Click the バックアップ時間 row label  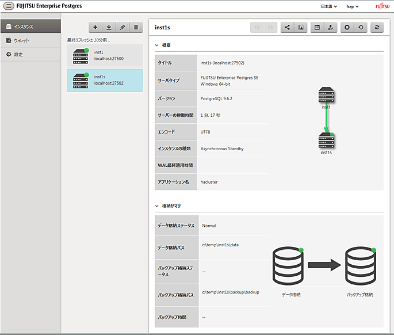pyautogui.click(x=172, y=317)
